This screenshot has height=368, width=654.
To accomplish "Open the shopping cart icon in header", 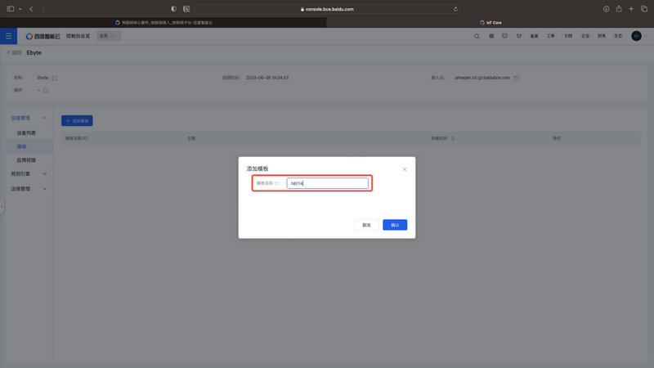I will point(518,36).
